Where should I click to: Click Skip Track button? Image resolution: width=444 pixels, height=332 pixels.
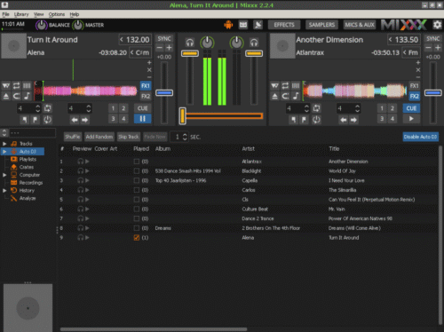[129, 137]
